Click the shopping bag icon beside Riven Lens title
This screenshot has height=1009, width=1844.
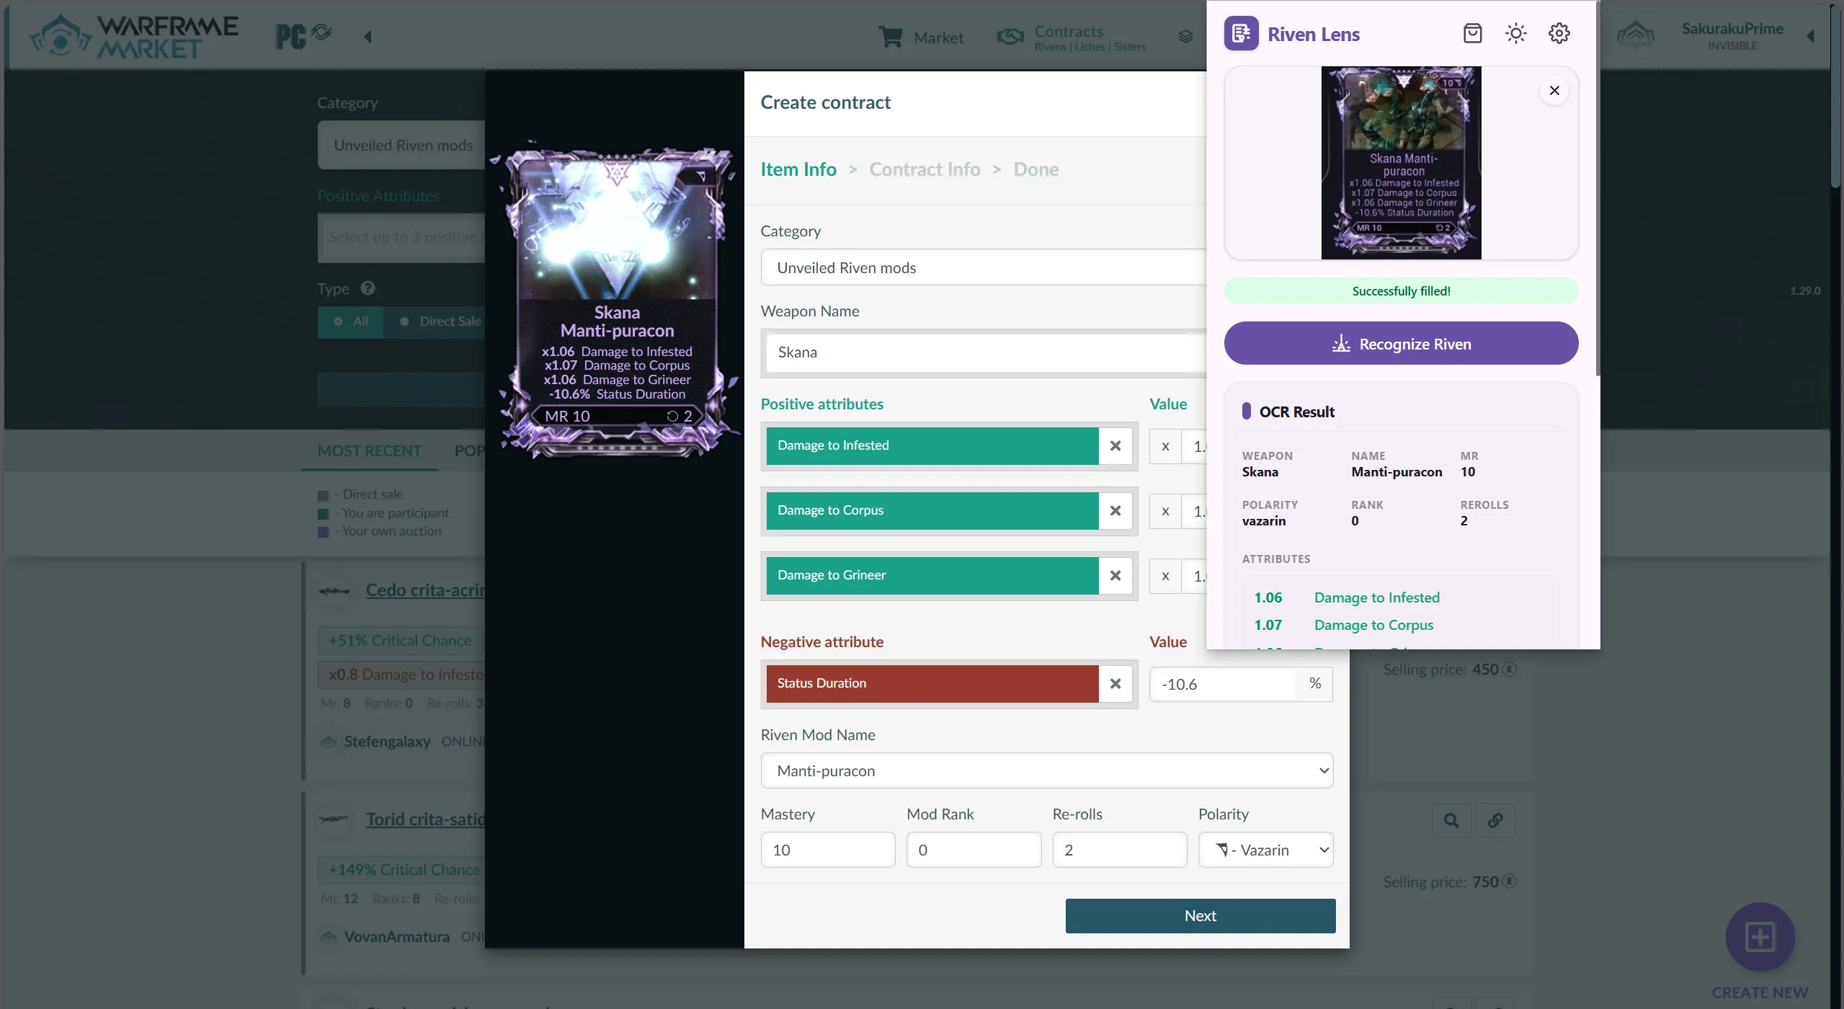(1472, 32)
